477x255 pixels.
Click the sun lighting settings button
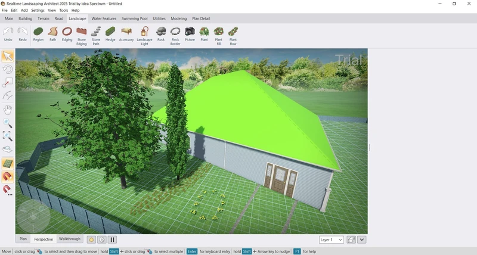click(x=91, y=240)
